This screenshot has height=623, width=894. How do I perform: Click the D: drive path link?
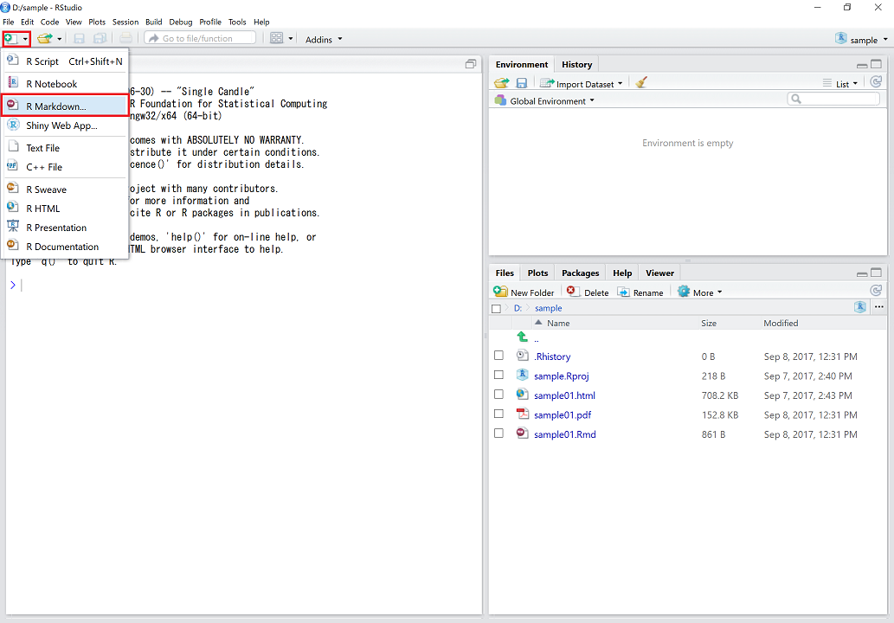(x=518, y=308)
